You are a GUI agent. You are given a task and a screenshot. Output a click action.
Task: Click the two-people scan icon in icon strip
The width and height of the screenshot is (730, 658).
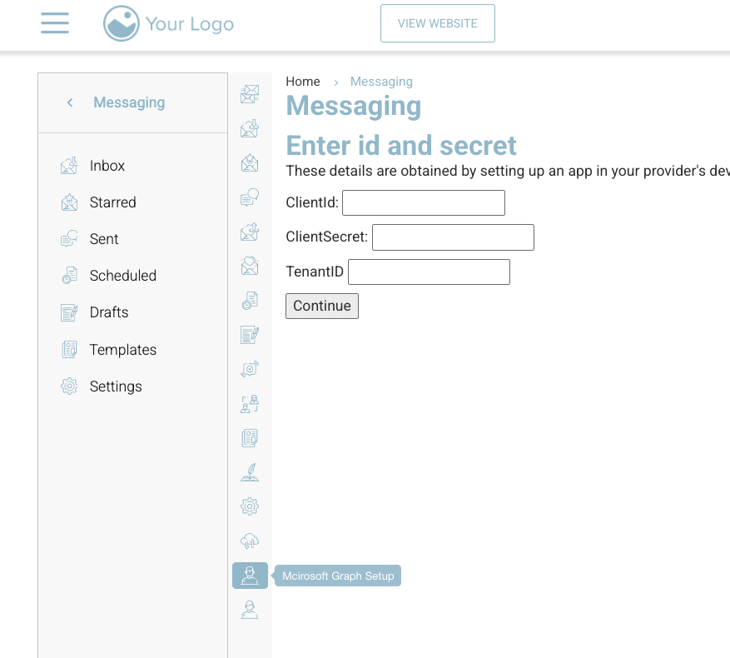click(250, 404)
